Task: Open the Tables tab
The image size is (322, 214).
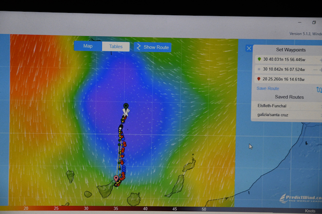Action: pos(116,47)
